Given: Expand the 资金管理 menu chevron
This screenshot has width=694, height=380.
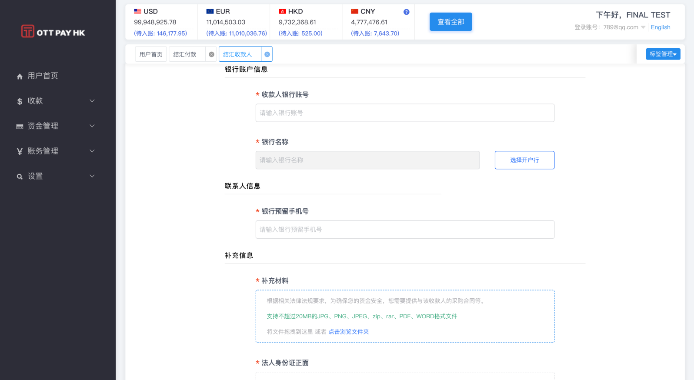Looking at the screenshot, I should pos(92,126).
